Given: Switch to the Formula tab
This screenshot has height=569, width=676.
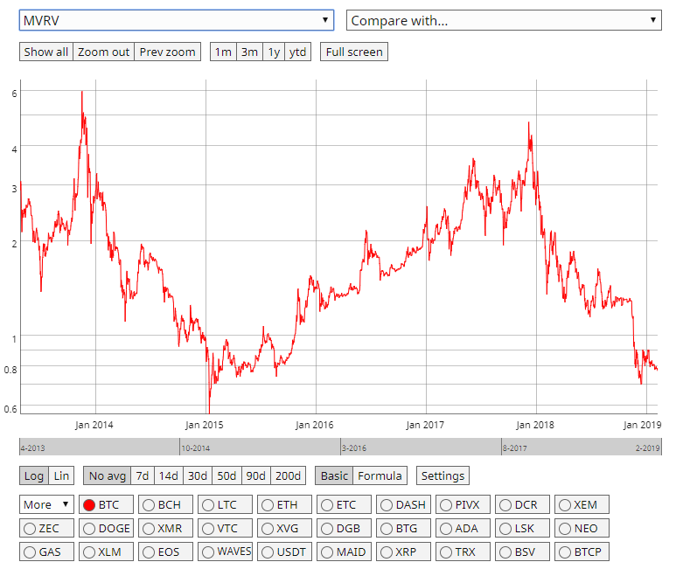Looking at the screenshot, I should click(x=380, y=475).
